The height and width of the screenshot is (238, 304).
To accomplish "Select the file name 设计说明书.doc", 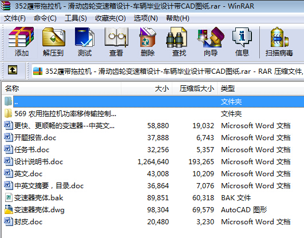I will pyautogui.click(x=38, y=162).
